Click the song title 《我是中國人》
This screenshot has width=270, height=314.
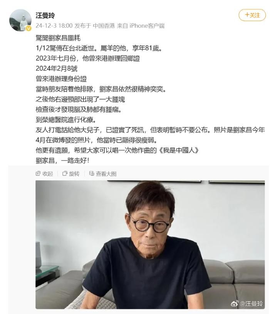pyautogui.click(x=179, y=150)
